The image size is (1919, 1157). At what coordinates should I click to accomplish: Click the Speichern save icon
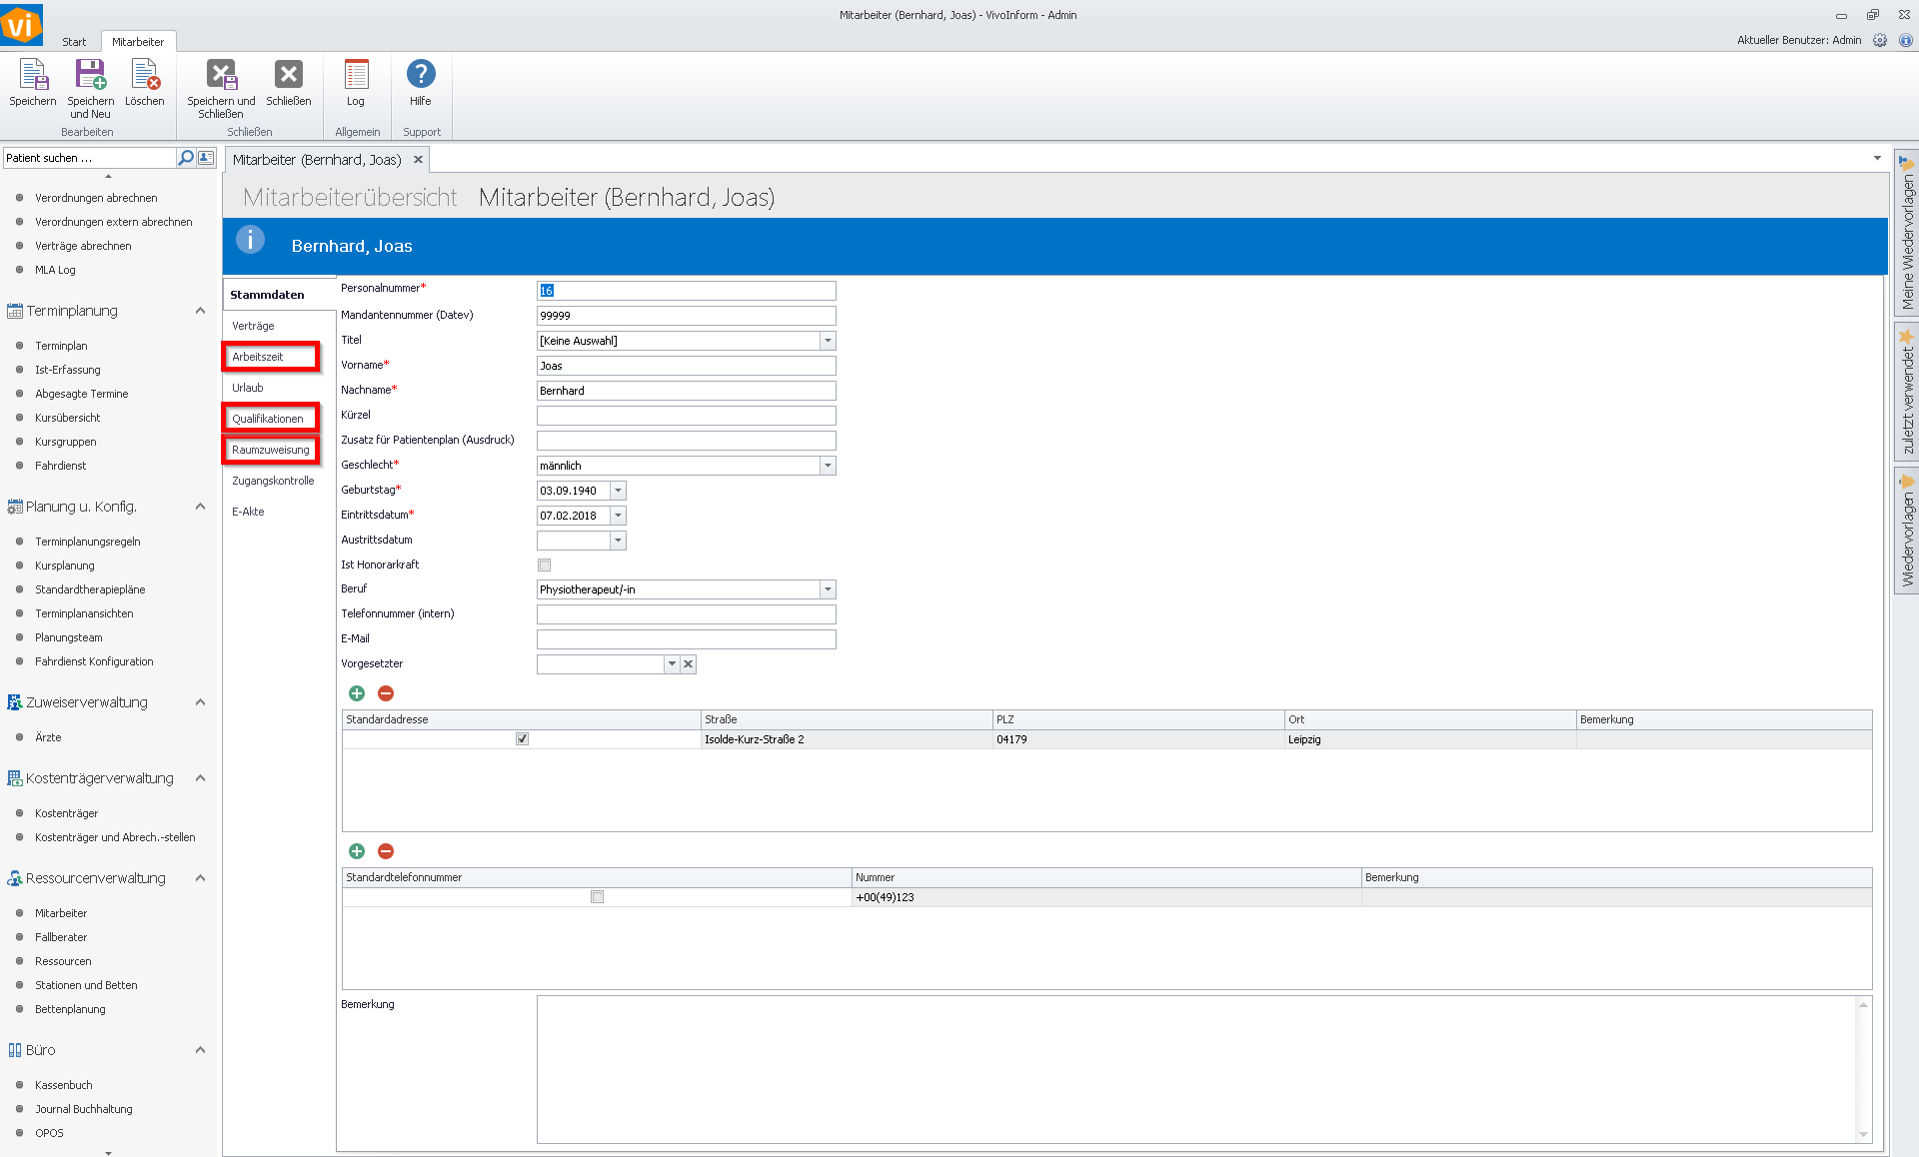tap(32, 76)
